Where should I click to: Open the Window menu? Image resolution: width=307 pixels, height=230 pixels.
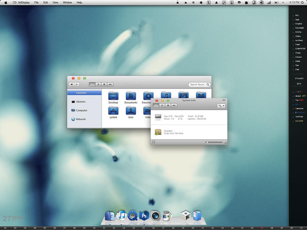(x=67, y=2)
